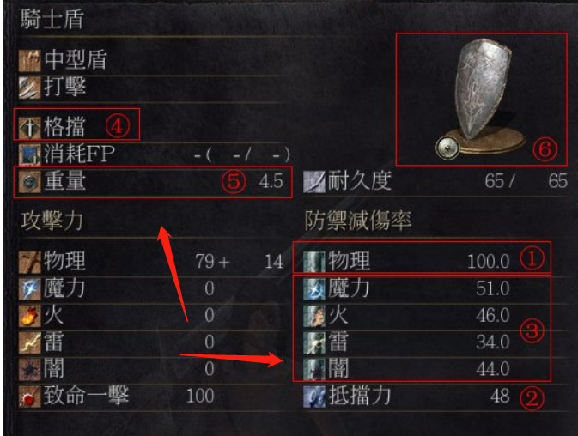Screen dimensions: 578x436
Task: Click the 魔力 attack icon under 攻擊力
Action: 29,289
